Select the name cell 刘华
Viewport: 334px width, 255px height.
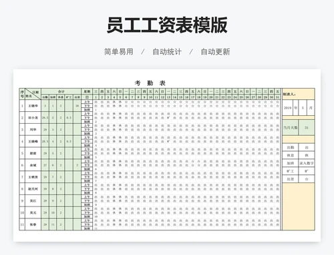pos(33,129)
